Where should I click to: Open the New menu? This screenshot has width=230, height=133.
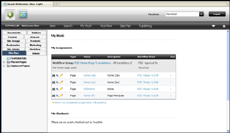tap(52, 26)
